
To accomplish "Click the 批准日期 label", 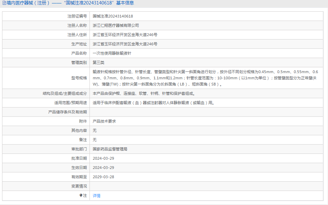I will coord(79,158).
